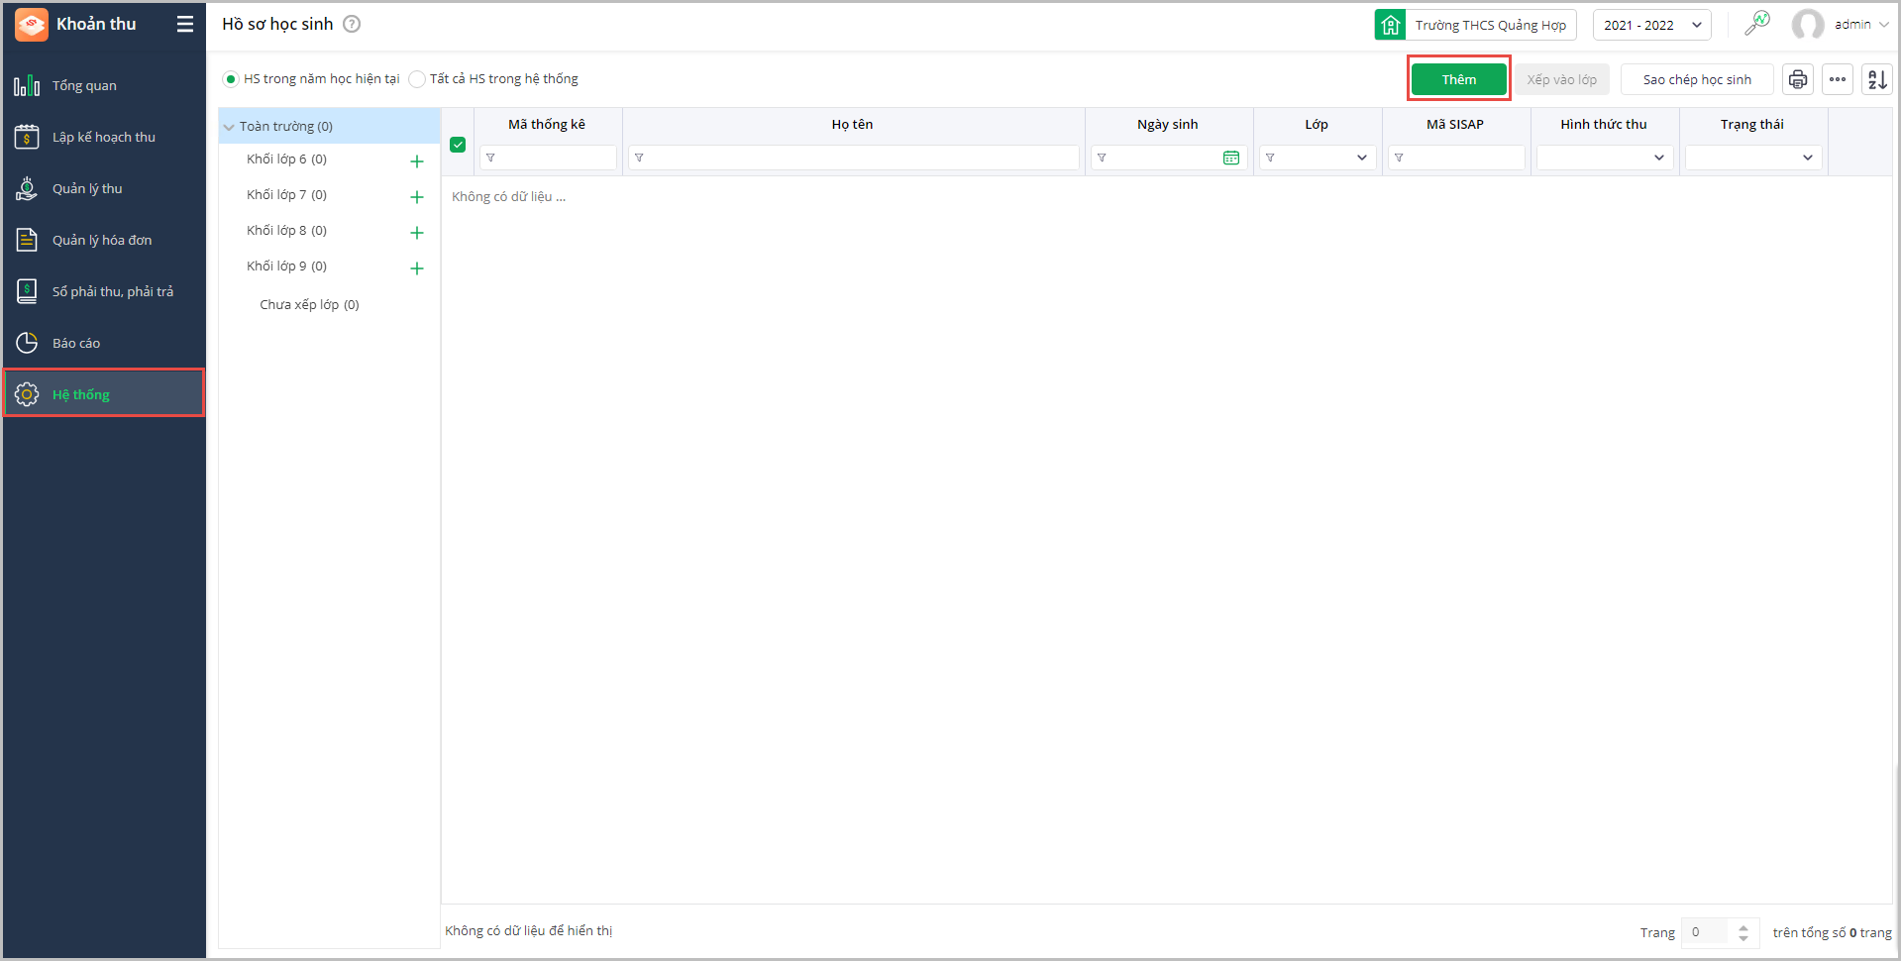Image resolution: width=1901 pixels, height=961 pixels.
Task: Add a class to Khối lớp 9
Action: point(417,268)
